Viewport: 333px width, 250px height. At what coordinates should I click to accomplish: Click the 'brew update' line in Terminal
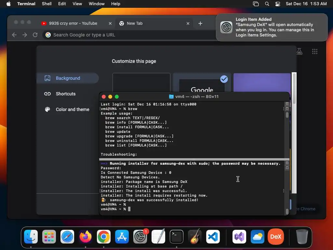point(118,132)
